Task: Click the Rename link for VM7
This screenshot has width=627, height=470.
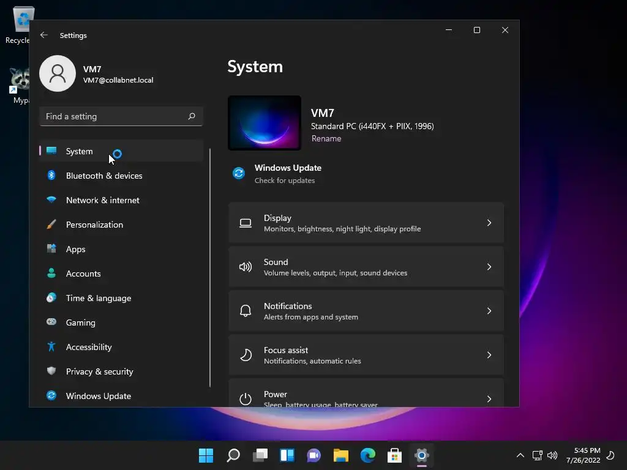Action: click(x=326, y=138)
